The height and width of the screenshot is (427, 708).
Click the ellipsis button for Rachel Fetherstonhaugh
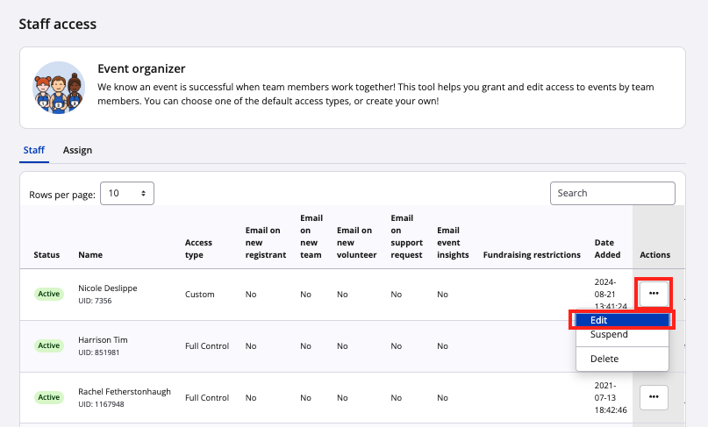(x=654, y=397)
